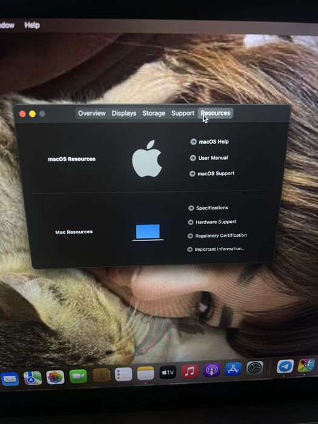Click the MacBook laptop image
Image resolution: width=318 pixels, height=424 pixels.
(x=148, y=232)
